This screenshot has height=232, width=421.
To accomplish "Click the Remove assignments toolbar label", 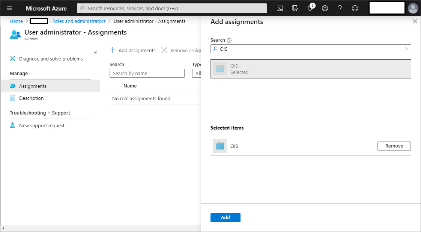I will [186, 50].
